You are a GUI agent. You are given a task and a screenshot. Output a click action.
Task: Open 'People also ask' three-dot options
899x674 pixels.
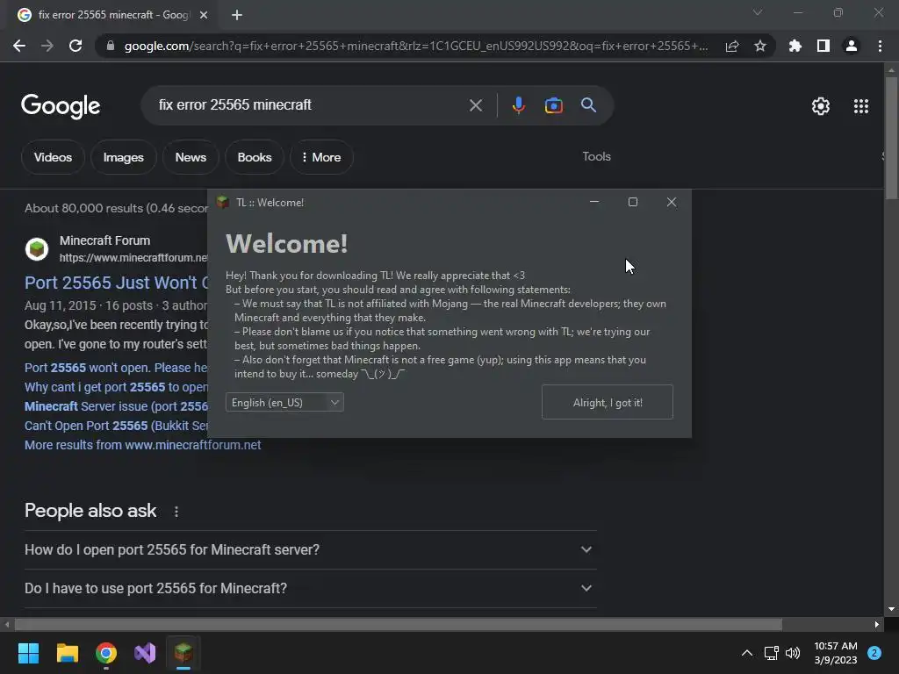coord(176,512)
